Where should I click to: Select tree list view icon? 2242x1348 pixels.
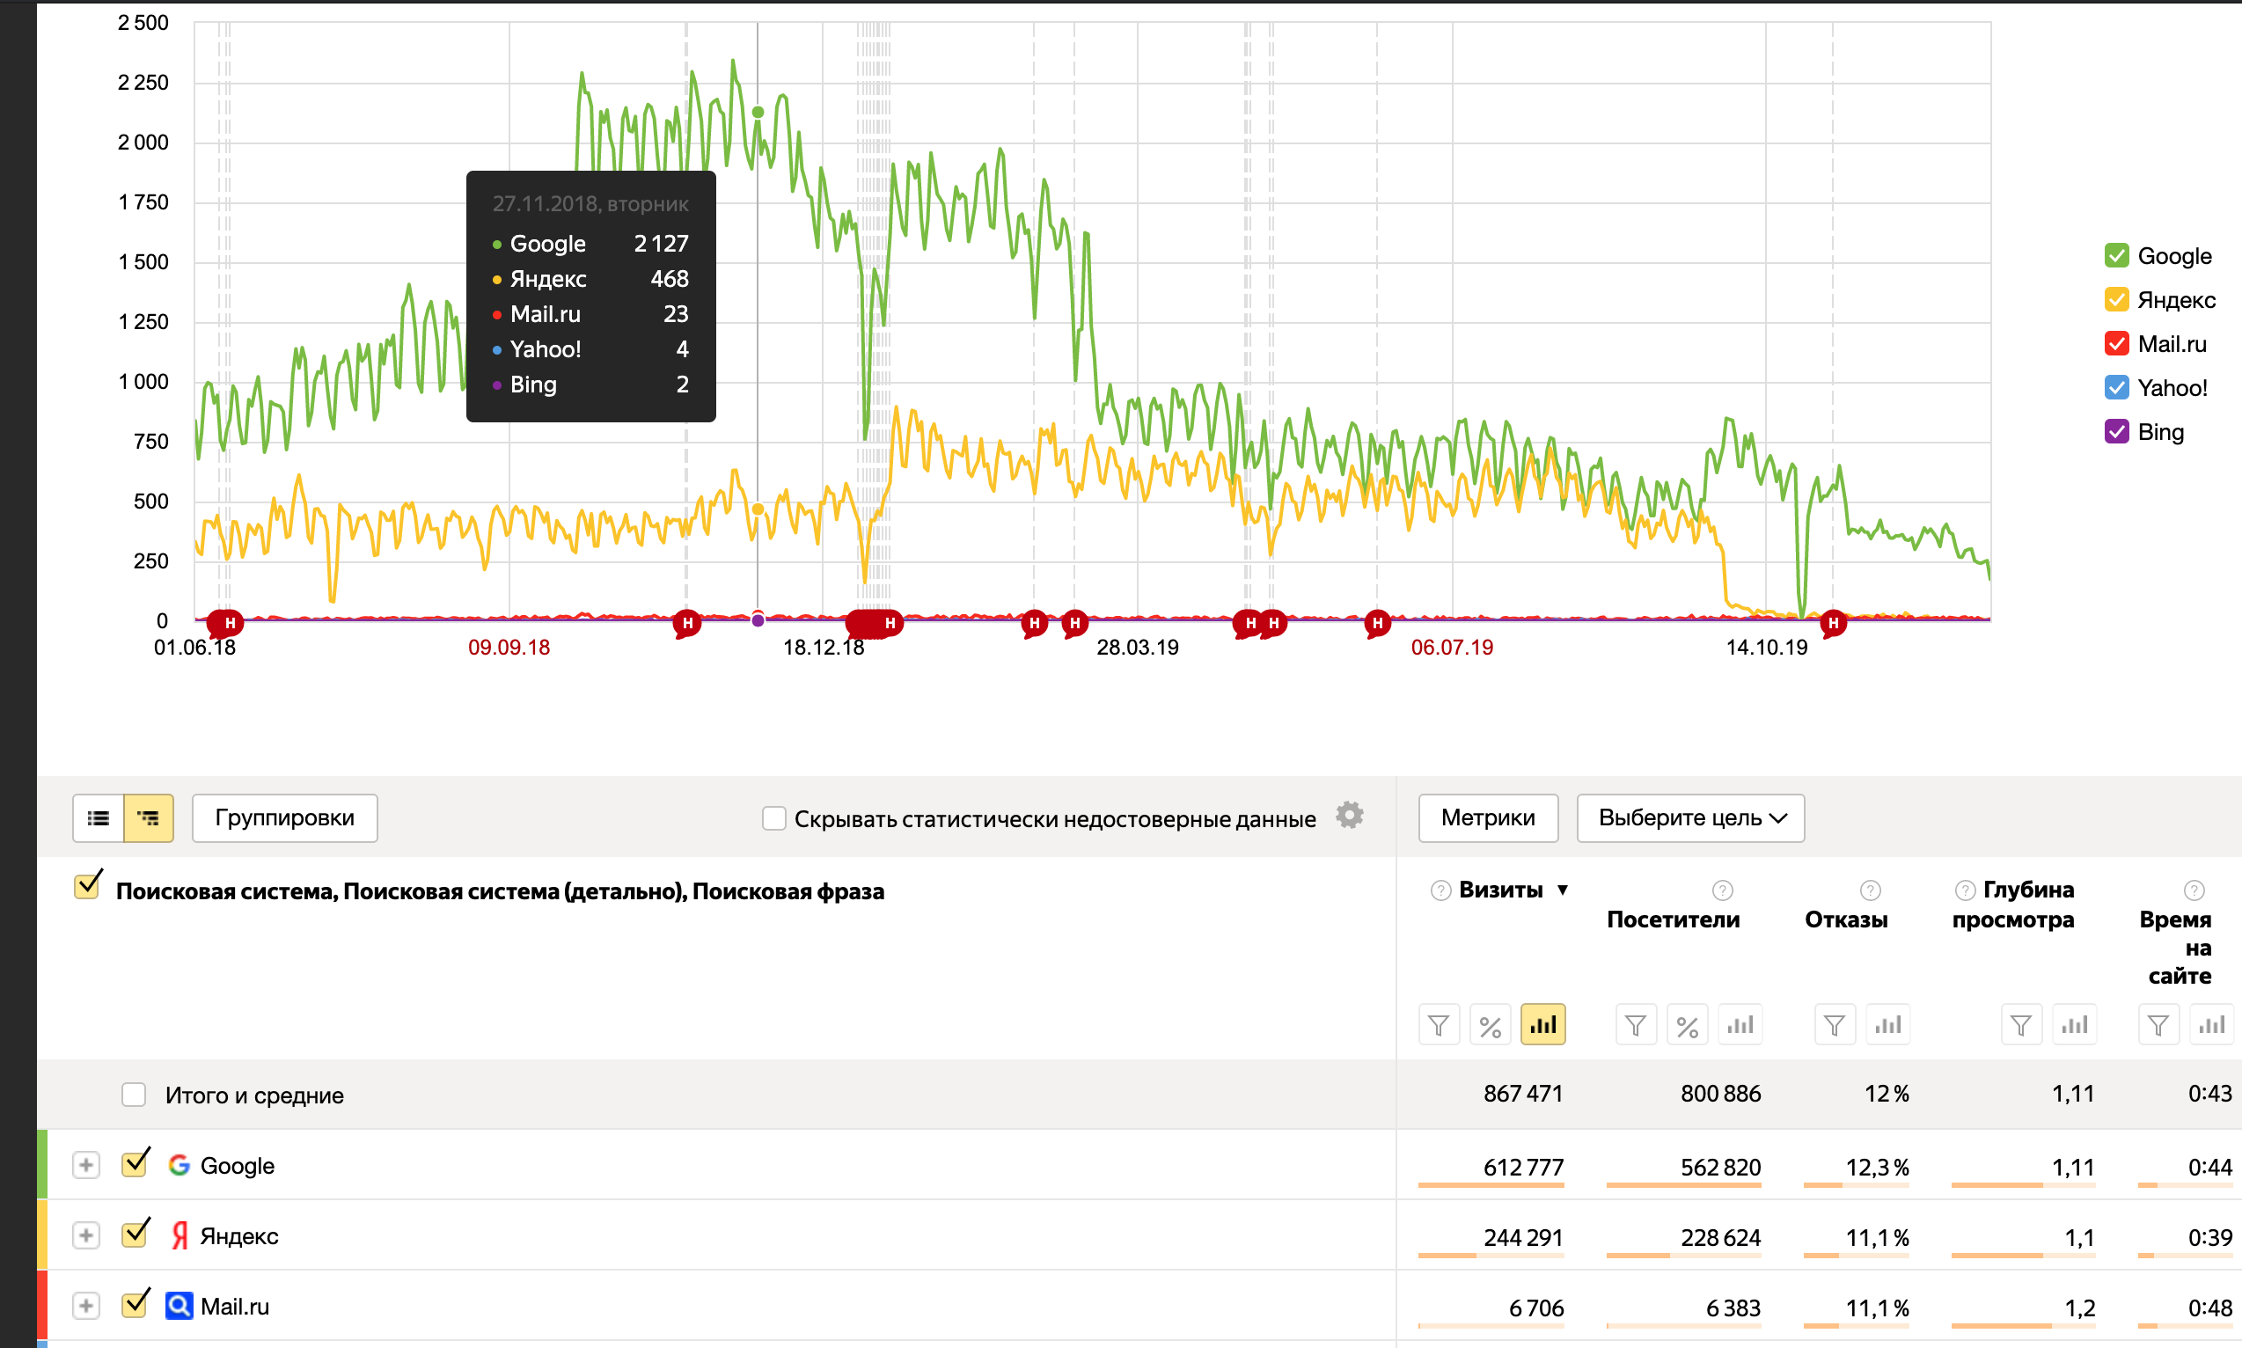[x=148, y=818]
